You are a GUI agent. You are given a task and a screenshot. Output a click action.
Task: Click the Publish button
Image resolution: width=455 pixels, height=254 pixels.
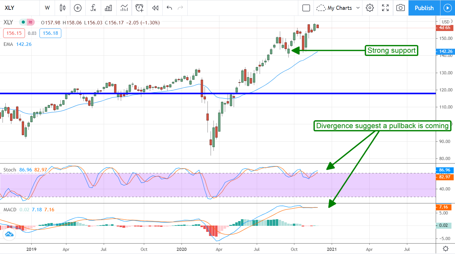point(424,8)
